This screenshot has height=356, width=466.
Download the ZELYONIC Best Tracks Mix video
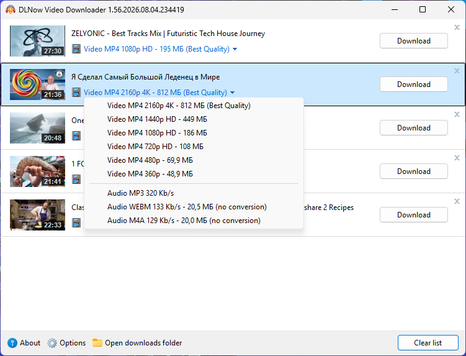coord(414,41)
